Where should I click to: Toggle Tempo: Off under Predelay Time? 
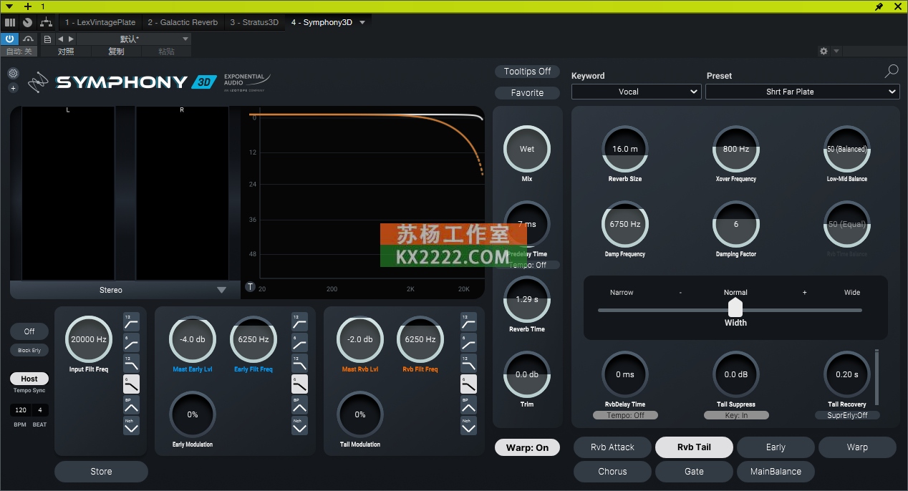pyautogui.click(x=528, y=265)
